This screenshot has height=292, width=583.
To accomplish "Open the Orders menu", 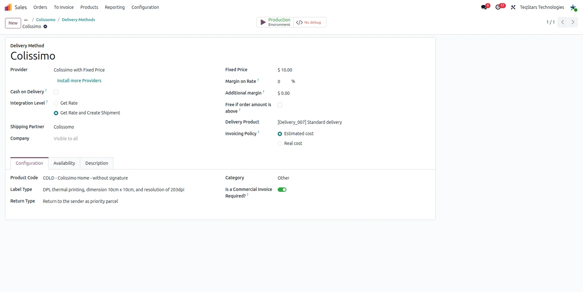I will 40,7.
